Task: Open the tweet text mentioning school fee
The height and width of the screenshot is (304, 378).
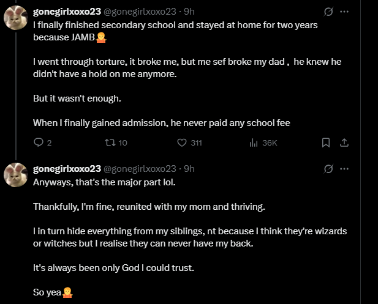Action: pyautogui.click(x=161, y=123)
